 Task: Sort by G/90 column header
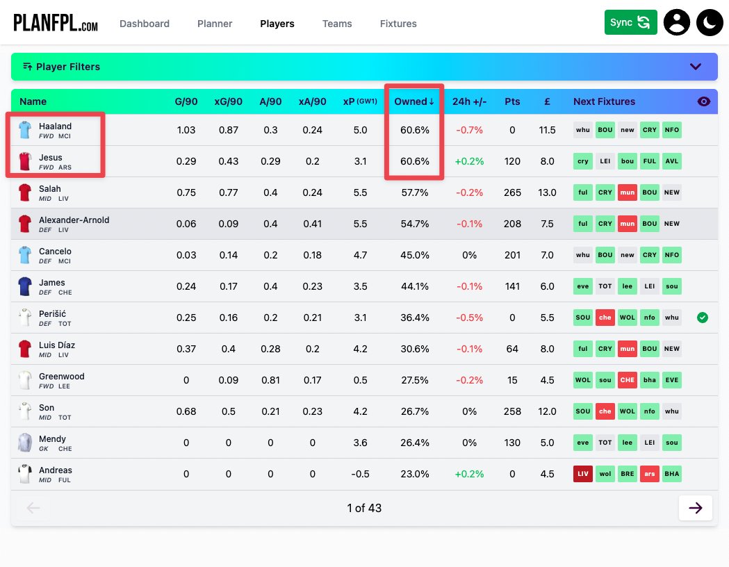pos(186,101)
